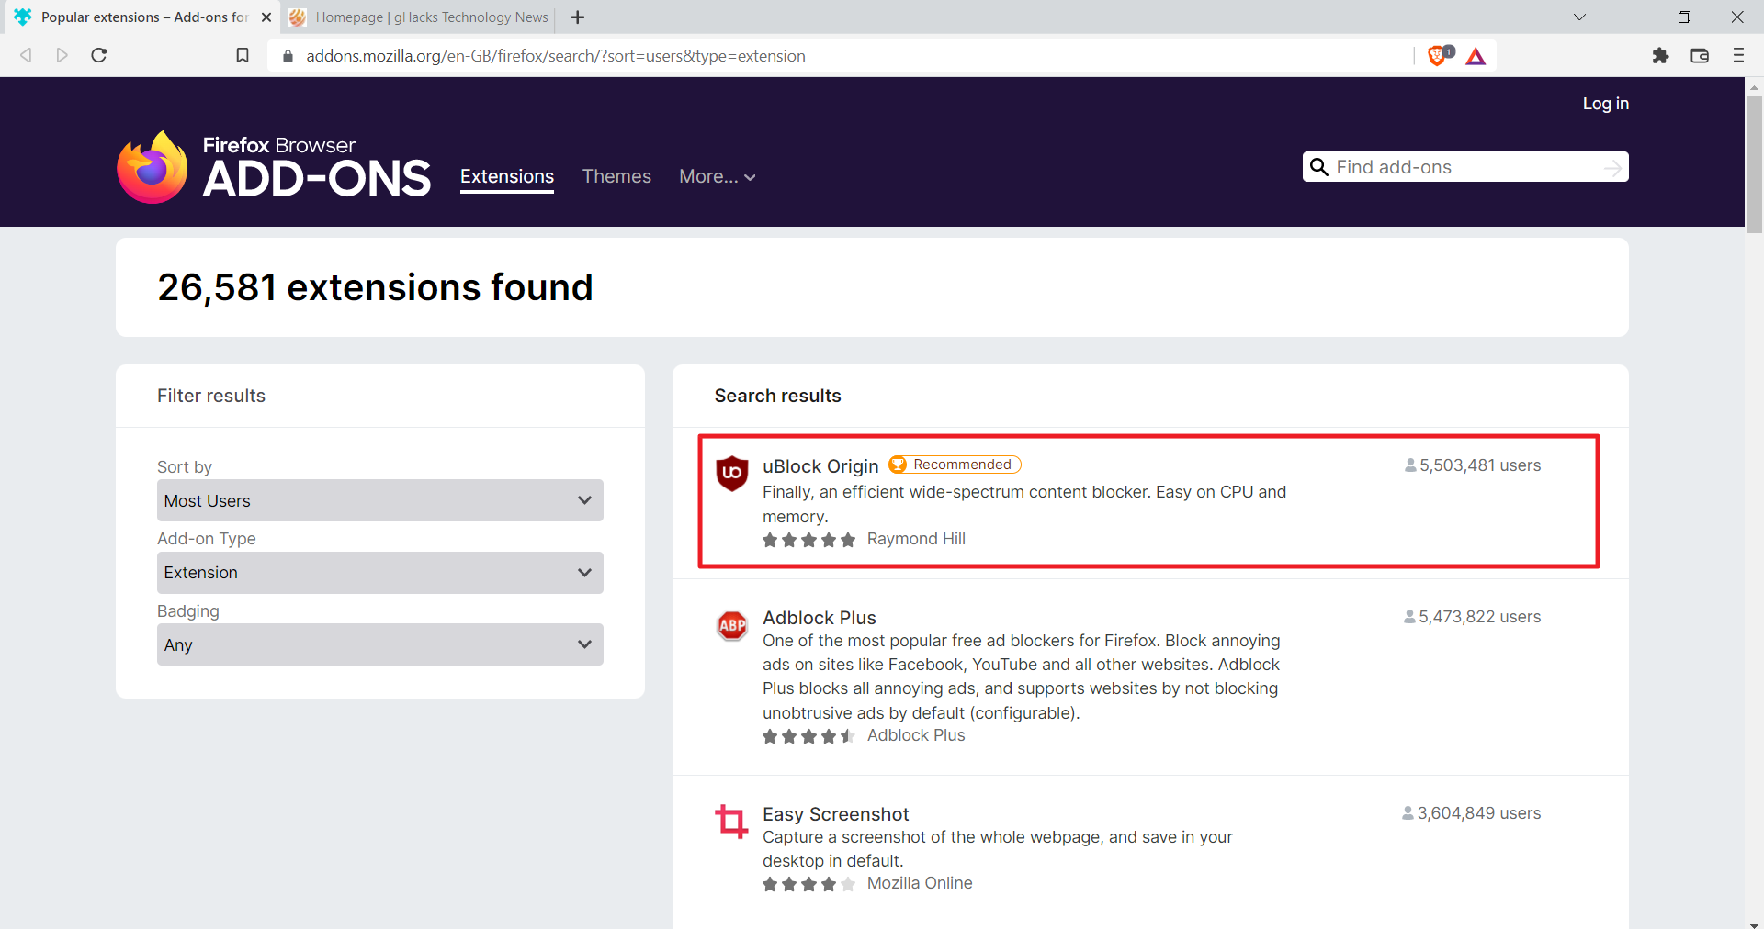This screenshot has height=929, width=1764.
Task: Open the uBlock Origin extension title
Action: [820, 466]
